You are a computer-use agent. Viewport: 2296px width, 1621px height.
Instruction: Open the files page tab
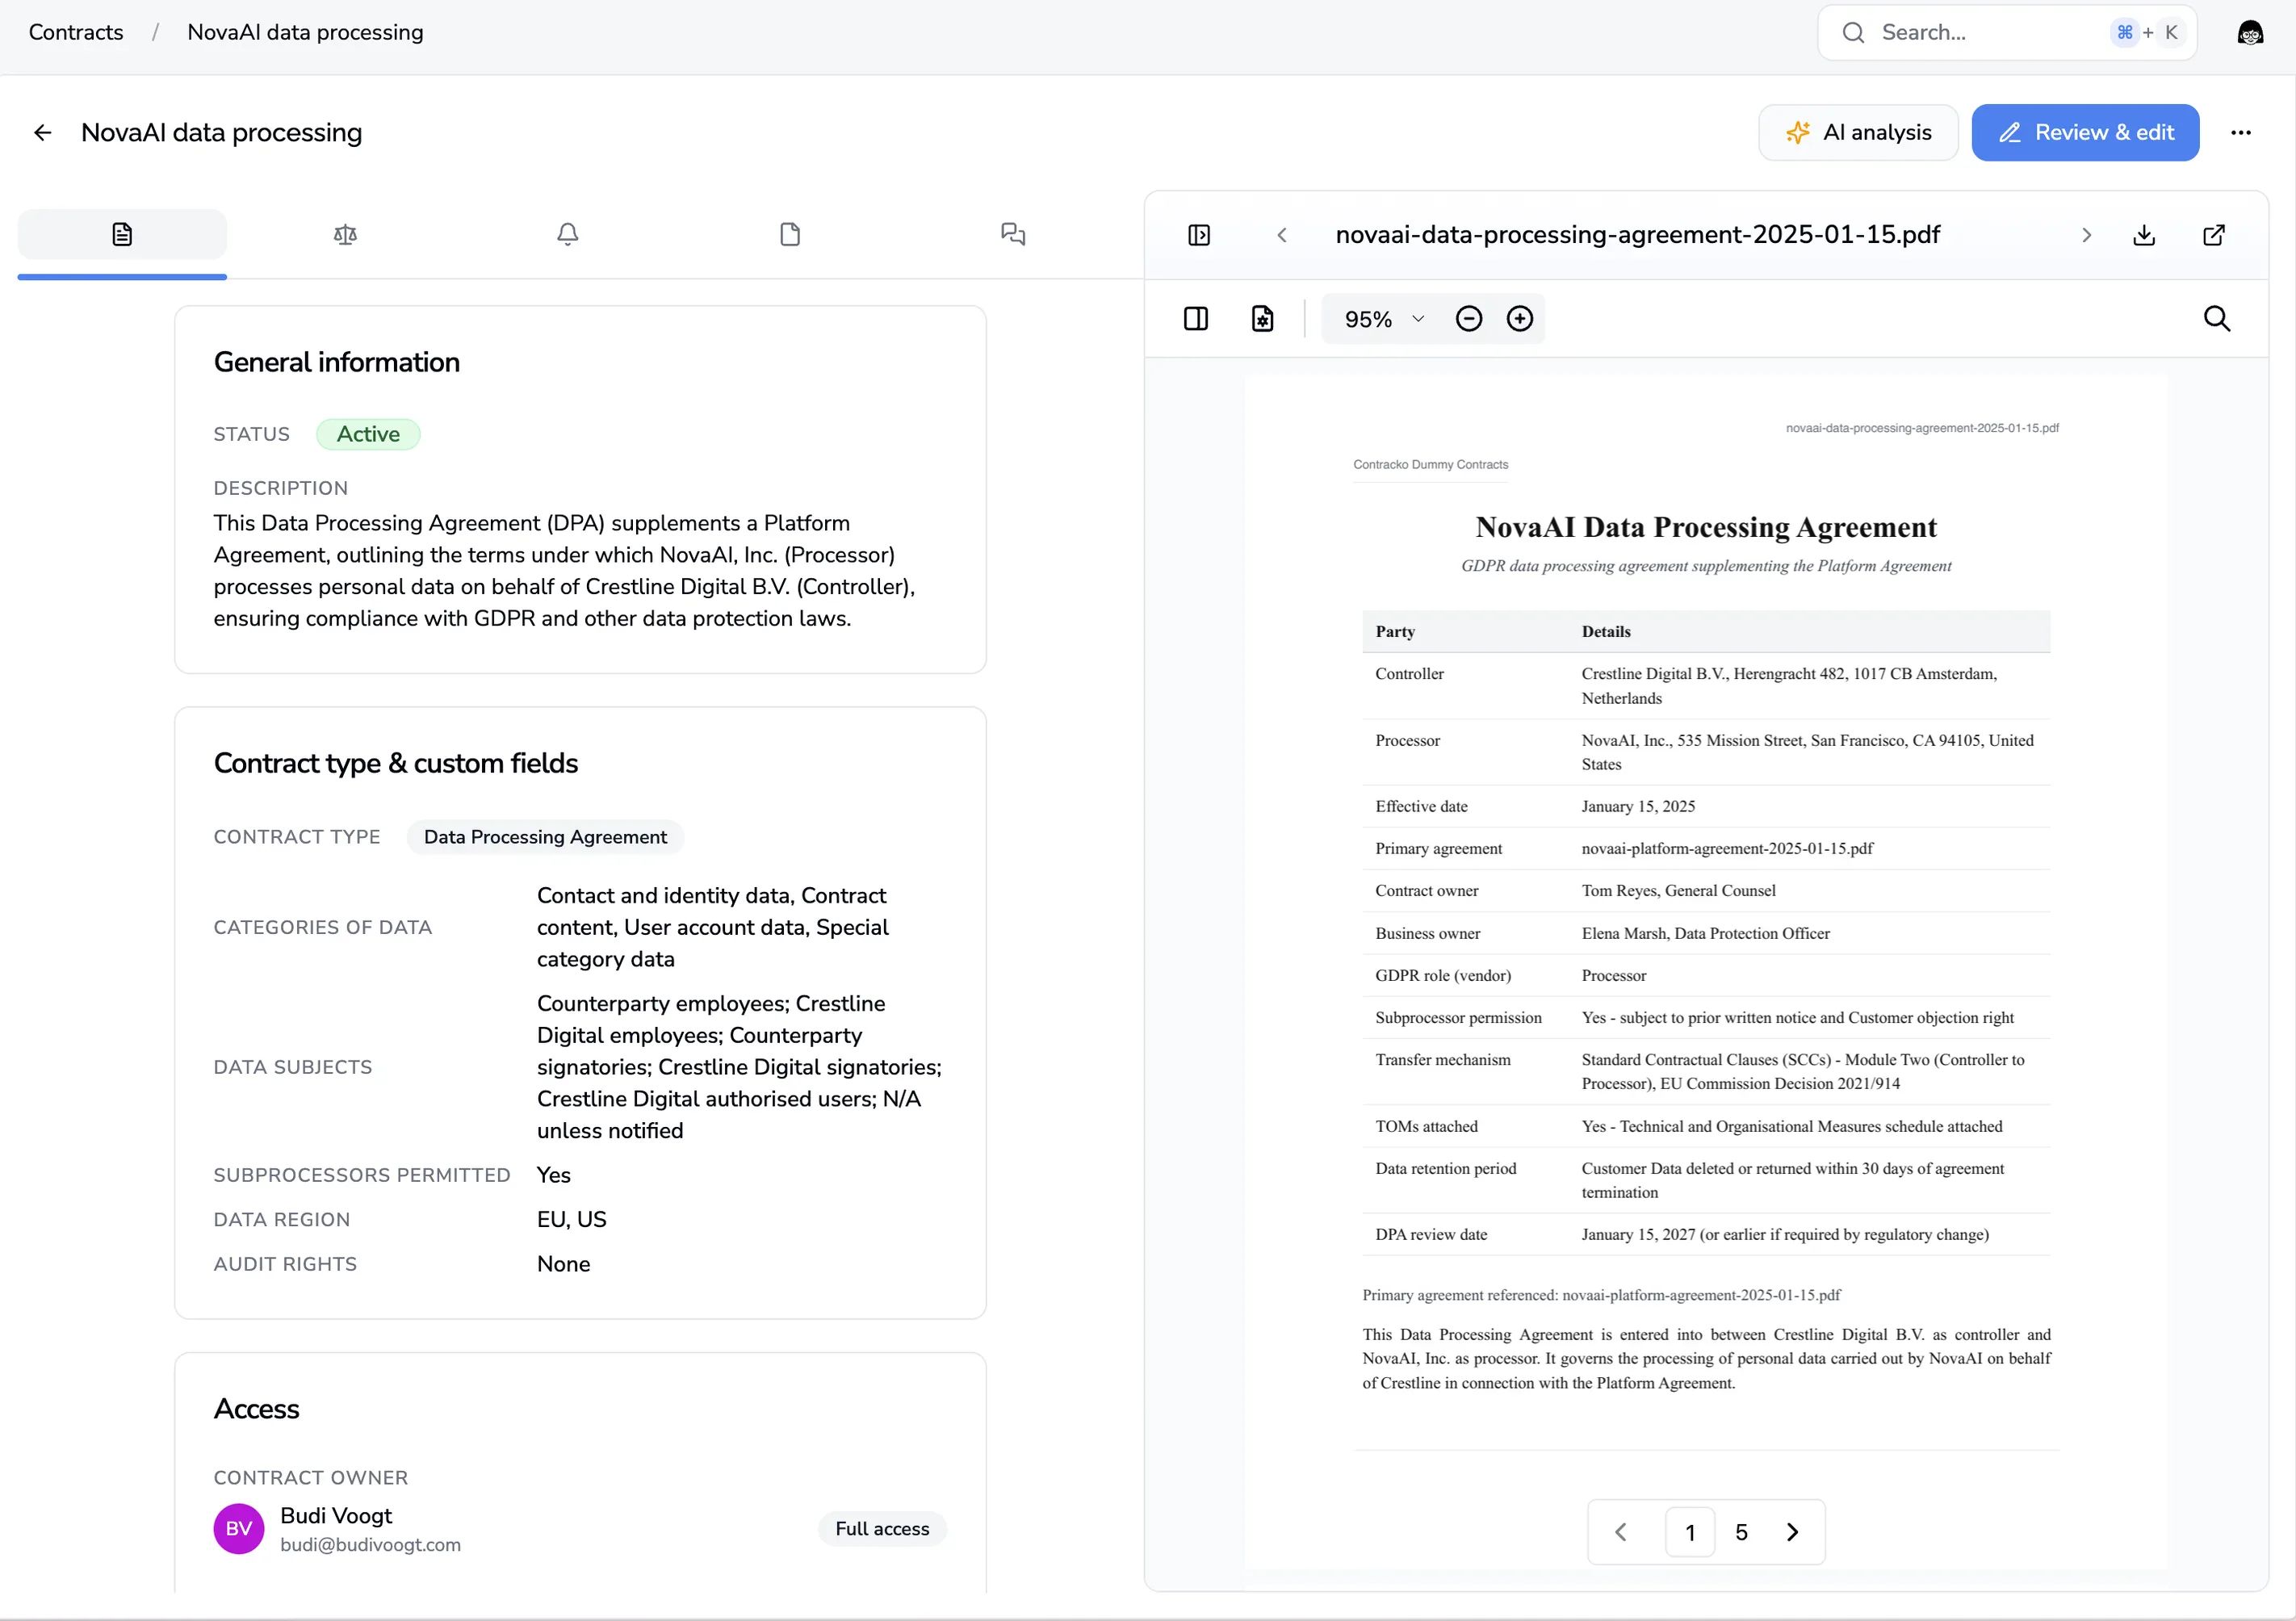790,234
